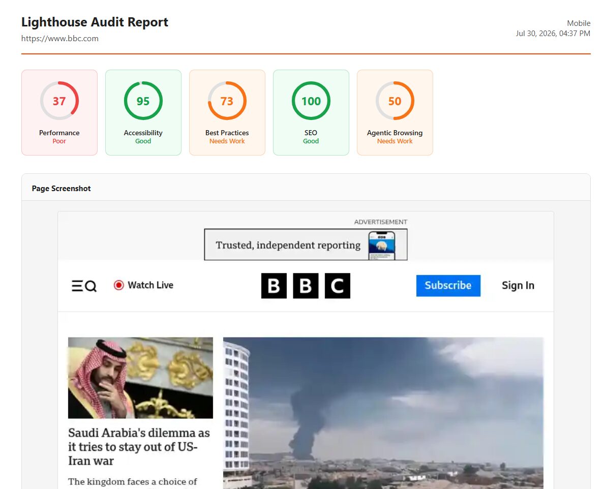Open the hamburger menu icon in BBC header
The width and height of the screenshot is (606, 489).
pyautogui.click(x=77, y=286)
